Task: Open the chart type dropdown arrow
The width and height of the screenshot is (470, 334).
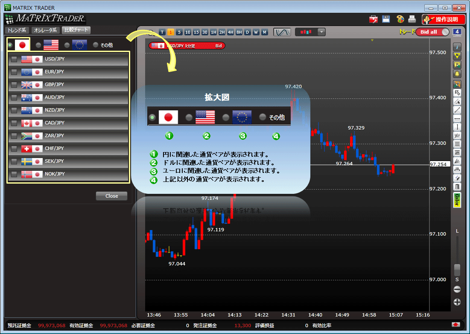Action: click(x=321, y=32)
